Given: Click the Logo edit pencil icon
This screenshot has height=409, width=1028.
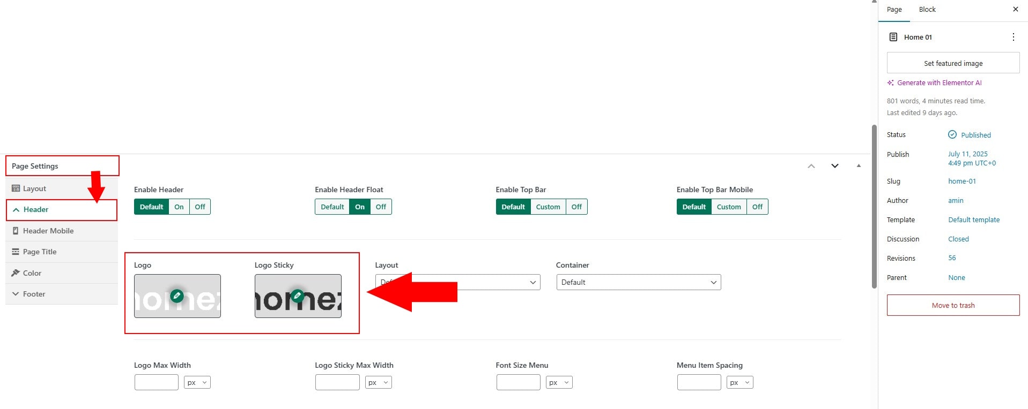Looking at the screenshot, I should coord(177,296).
